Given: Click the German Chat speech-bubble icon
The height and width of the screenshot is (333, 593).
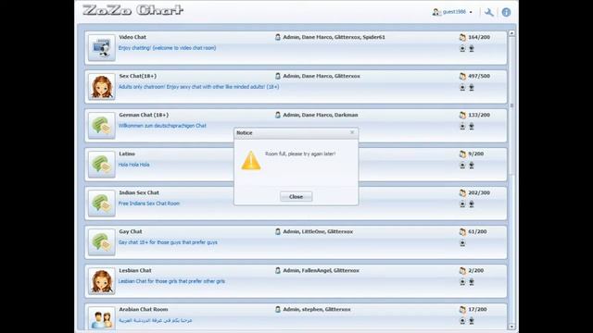Looking at the screenshot, I should click(101, 126).
